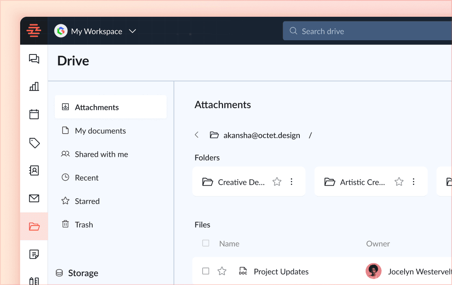The height and width of the screenshot is (285, 452).
Task: Open more options for Creative De... folder
Action: pos(291,181)
